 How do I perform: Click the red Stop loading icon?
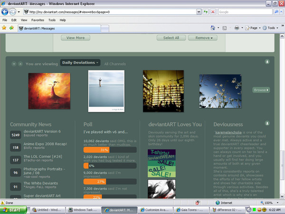pos(213,12)
